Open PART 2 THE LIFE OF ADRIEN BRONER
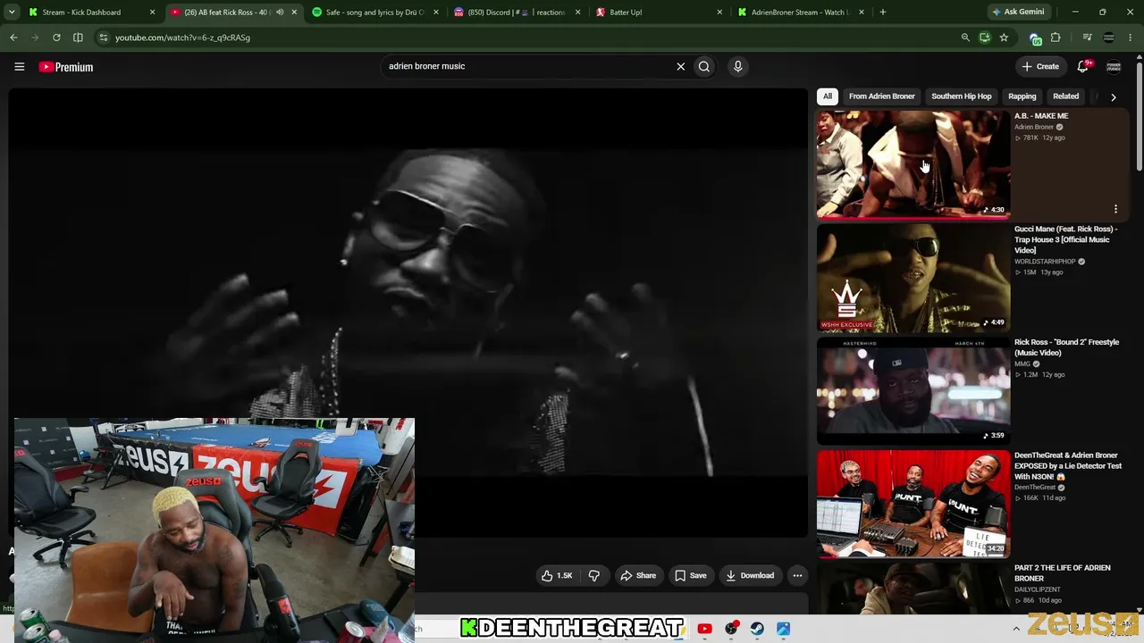Image resolution: width=1144 pixels, height=643 pixels. pos(1062,573)
